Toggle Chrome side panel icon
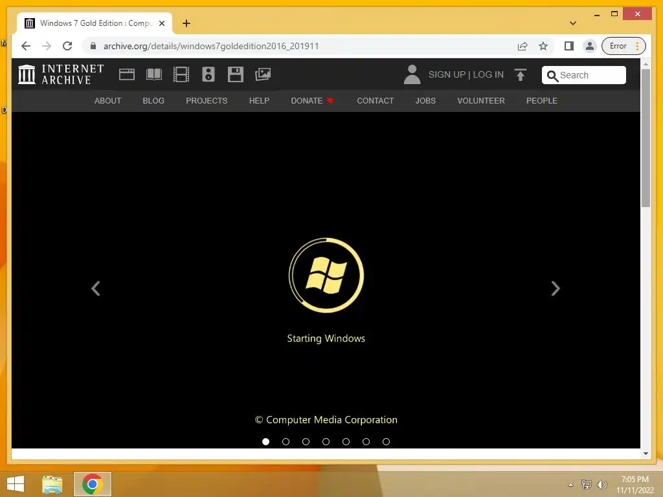The height and width of the screenshot is (497, 663). click(x=569, y=46)
